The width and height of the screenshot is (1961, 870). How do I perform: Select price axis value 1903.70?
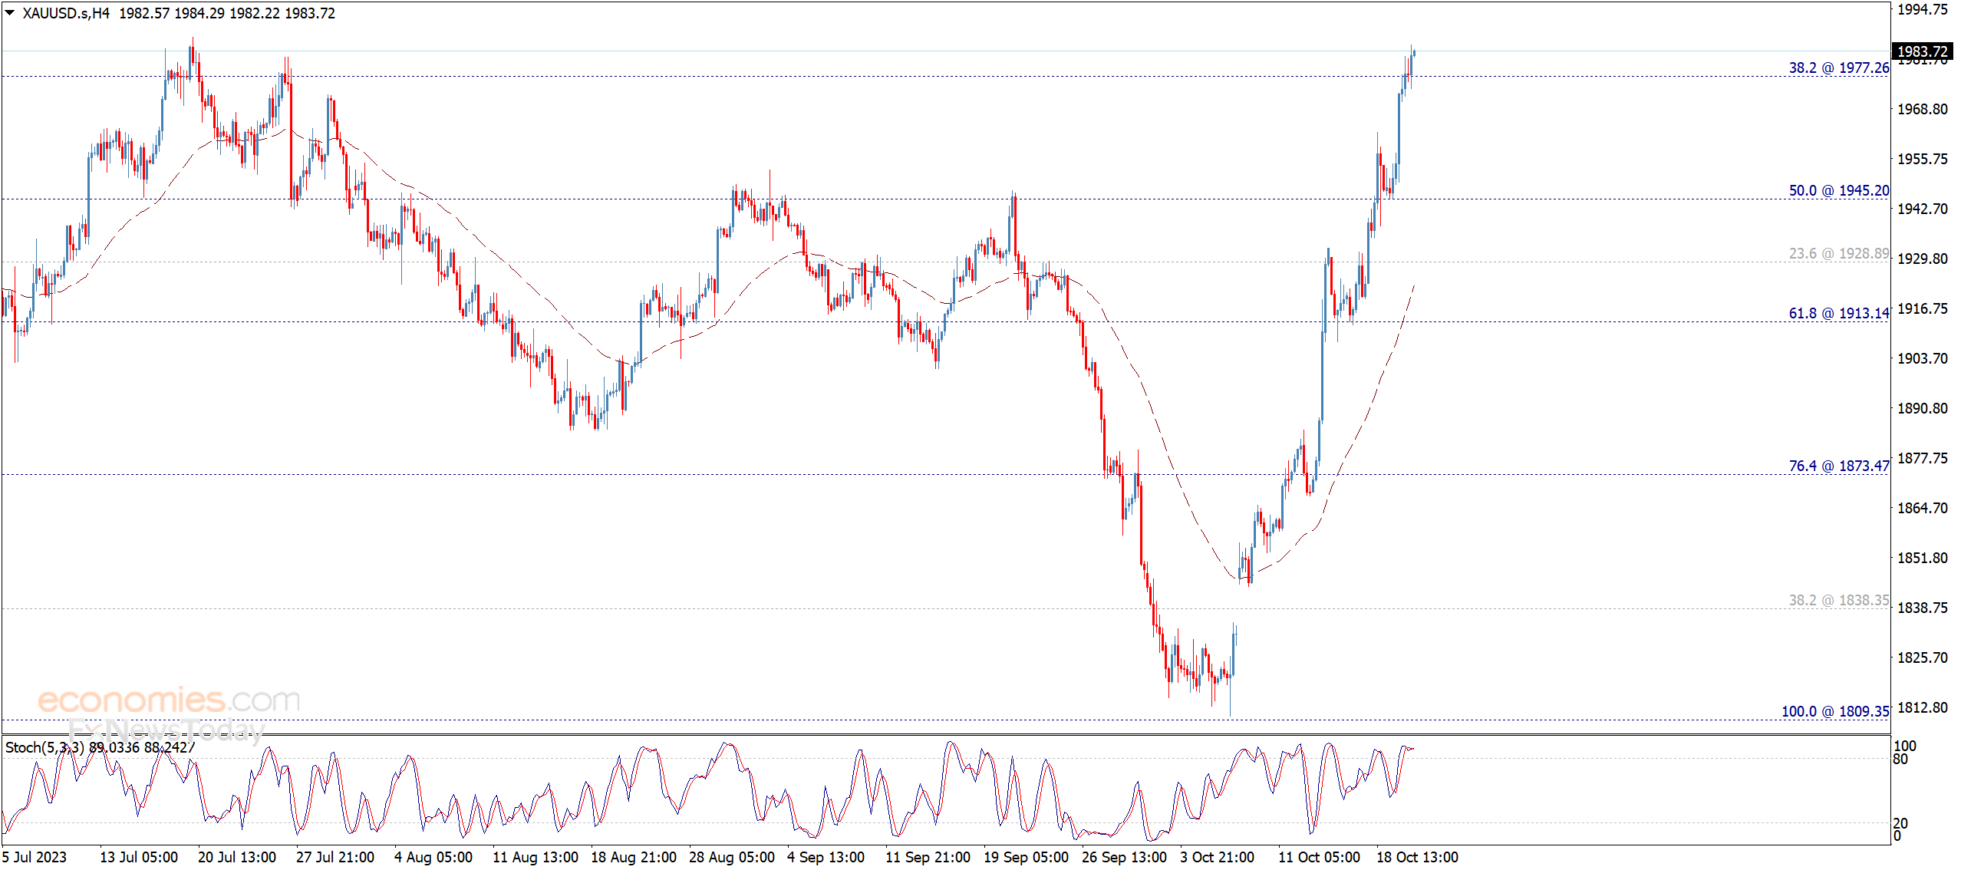[1923, 358]
